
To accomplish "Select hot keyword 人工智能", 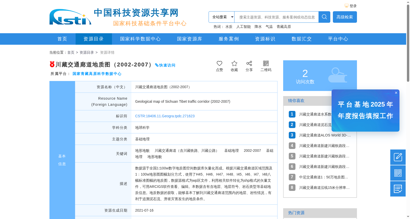I will click(243, 27).
